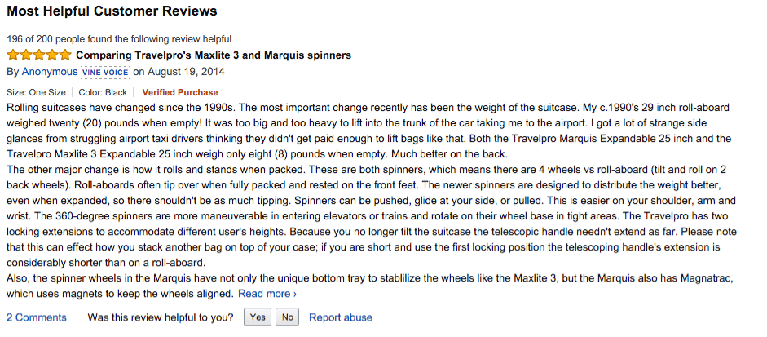
Task: Click the 'Was this review helpful to you?' text
Action: tap(161, 317)
